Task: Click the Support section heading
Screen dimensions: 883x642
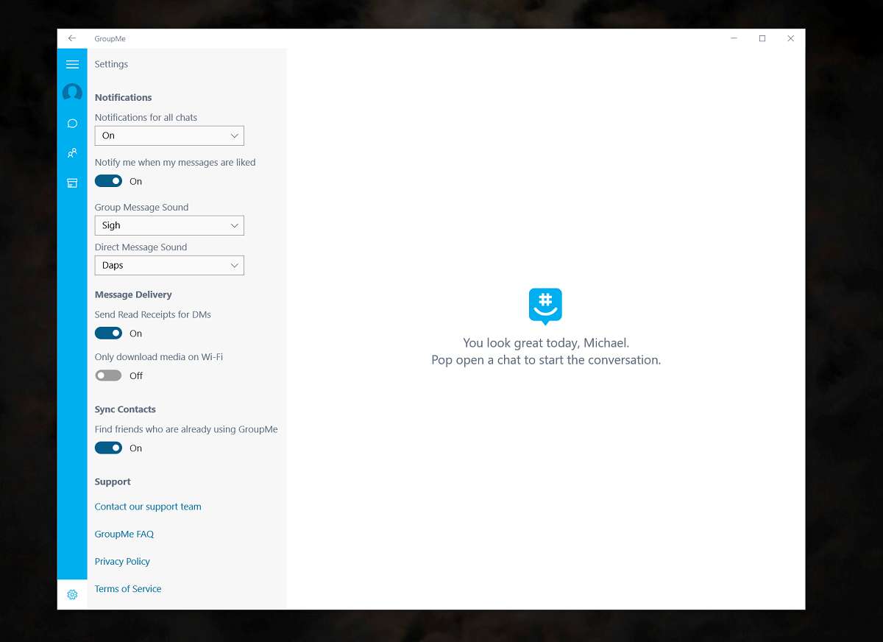Action: [113, 481]
